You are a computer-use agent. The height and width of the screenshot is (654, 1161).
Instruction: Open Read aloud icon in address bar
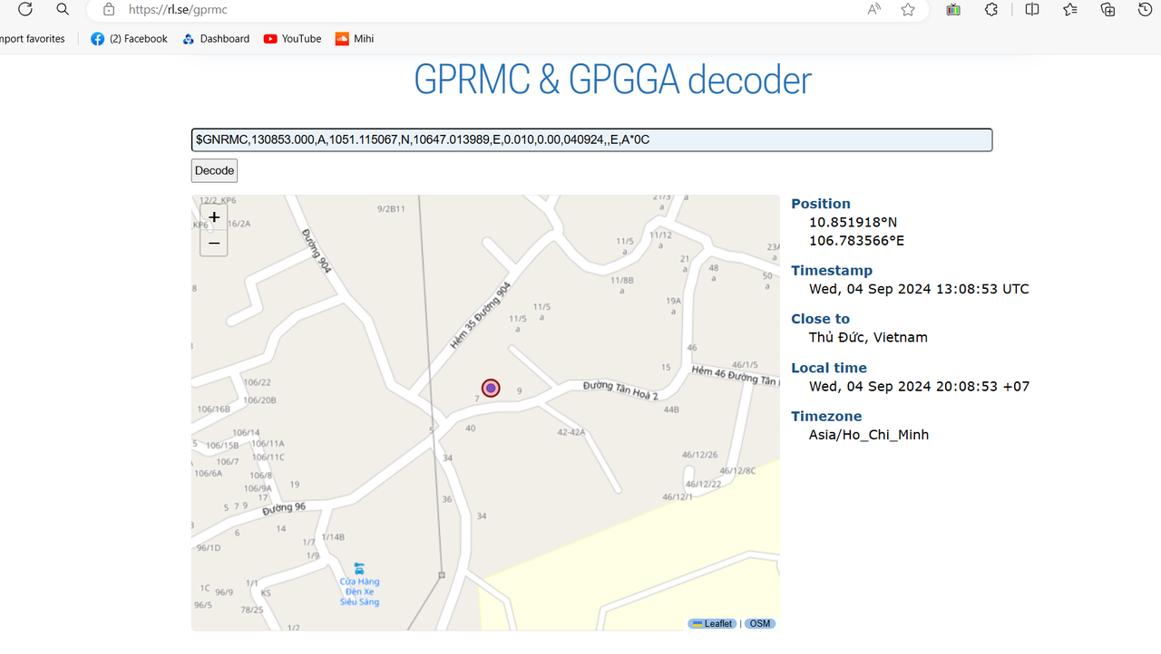[x=873, y=9]
